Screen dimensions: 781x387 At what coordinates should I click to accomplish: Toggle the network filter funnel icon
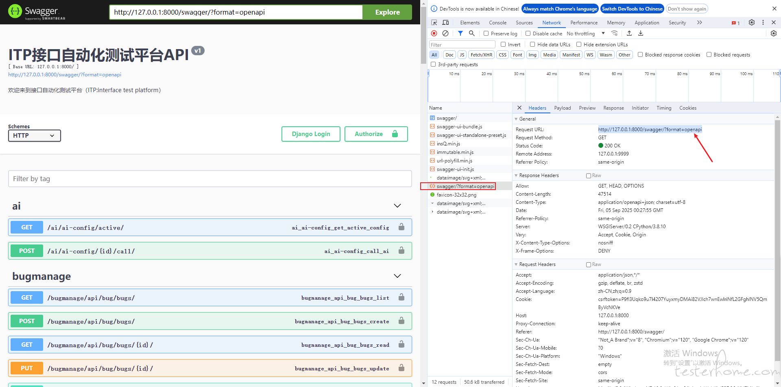(460, 33)
